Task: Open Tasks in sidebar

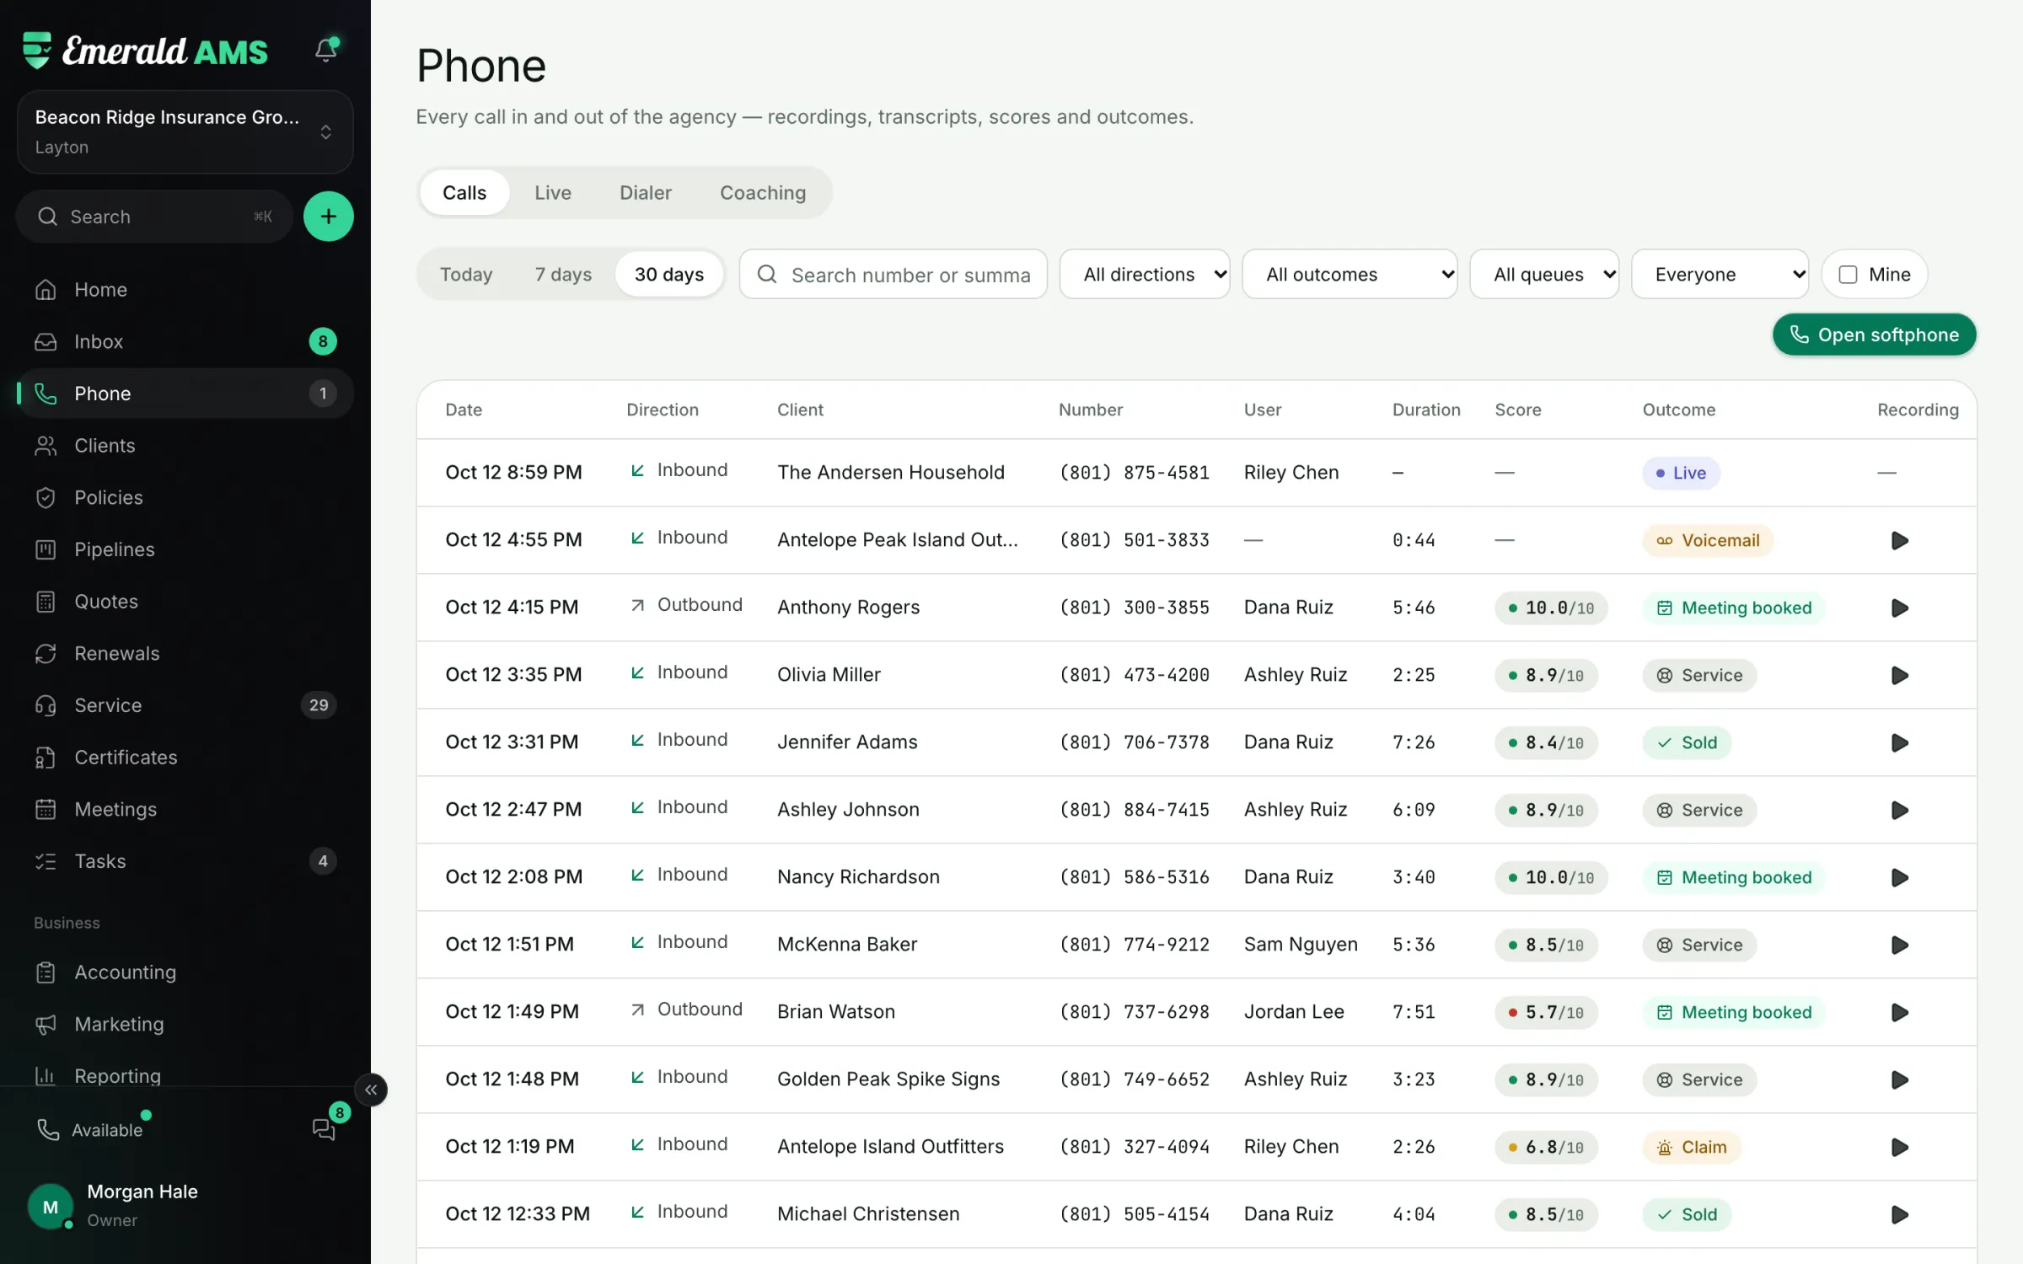Action: coord(185,861)
